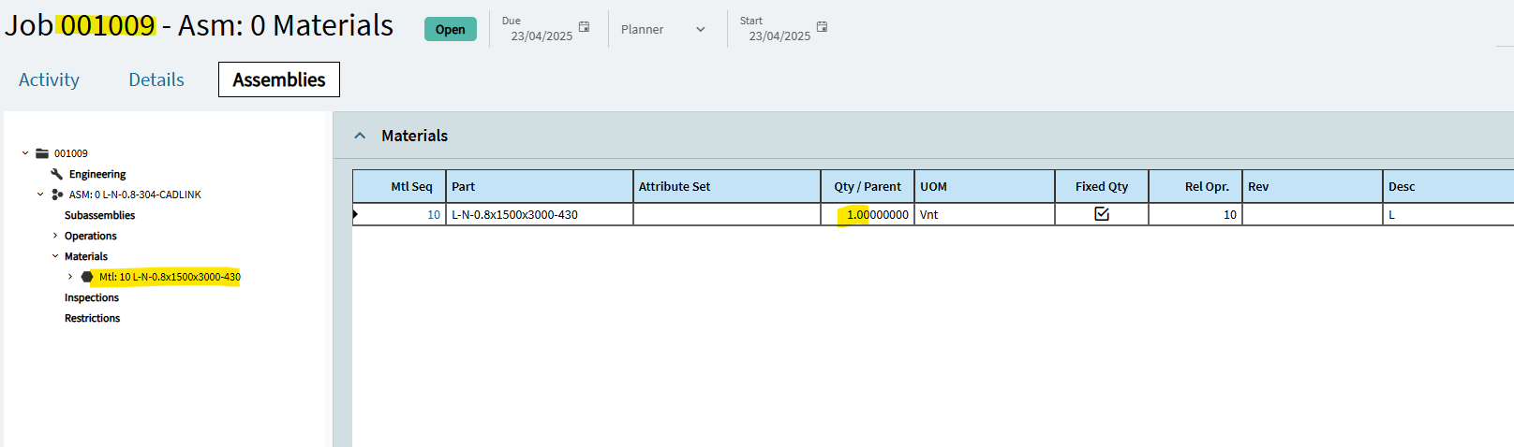Toggle the Fixed Qty checkbox
1514x447 pixels.
coord(1102,214)
